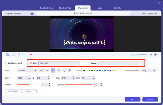Screen dimensions: 163x105
Task: Mute audio with the speaker icon
Action: (155, 54)
